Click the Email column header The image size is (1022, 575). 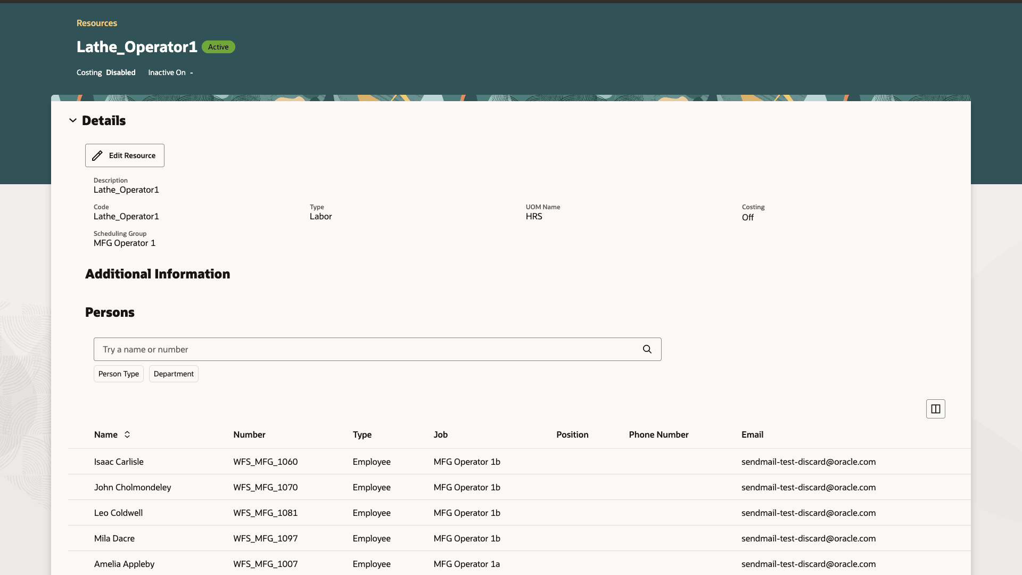click(752, 434)
